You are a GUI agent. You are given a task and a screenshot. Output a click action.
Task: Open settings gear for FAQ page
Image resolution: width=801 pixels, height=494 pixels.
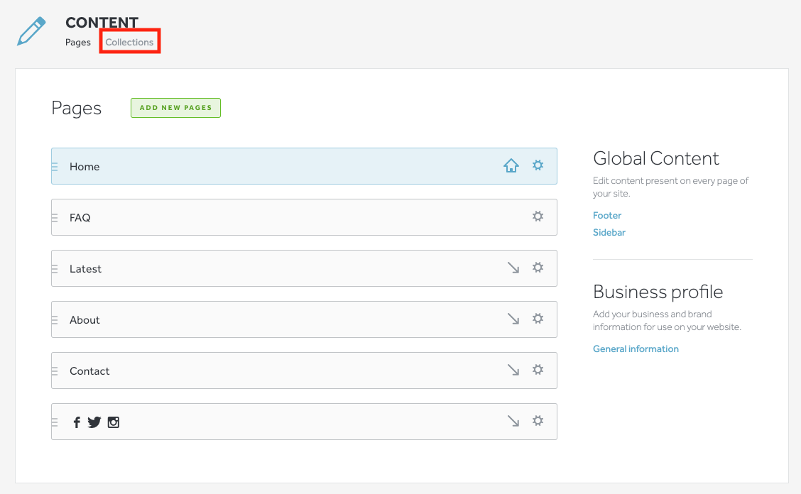pos(538,216)
